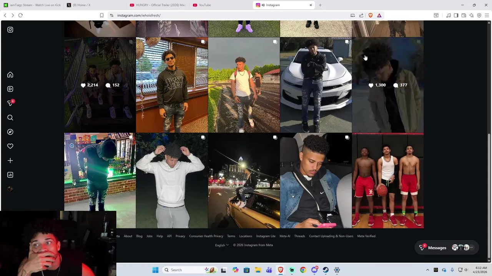The height and width of the screenshot is (276, 492).
Task: Open Instagram logo in sidebar
Action: [10, 30]
